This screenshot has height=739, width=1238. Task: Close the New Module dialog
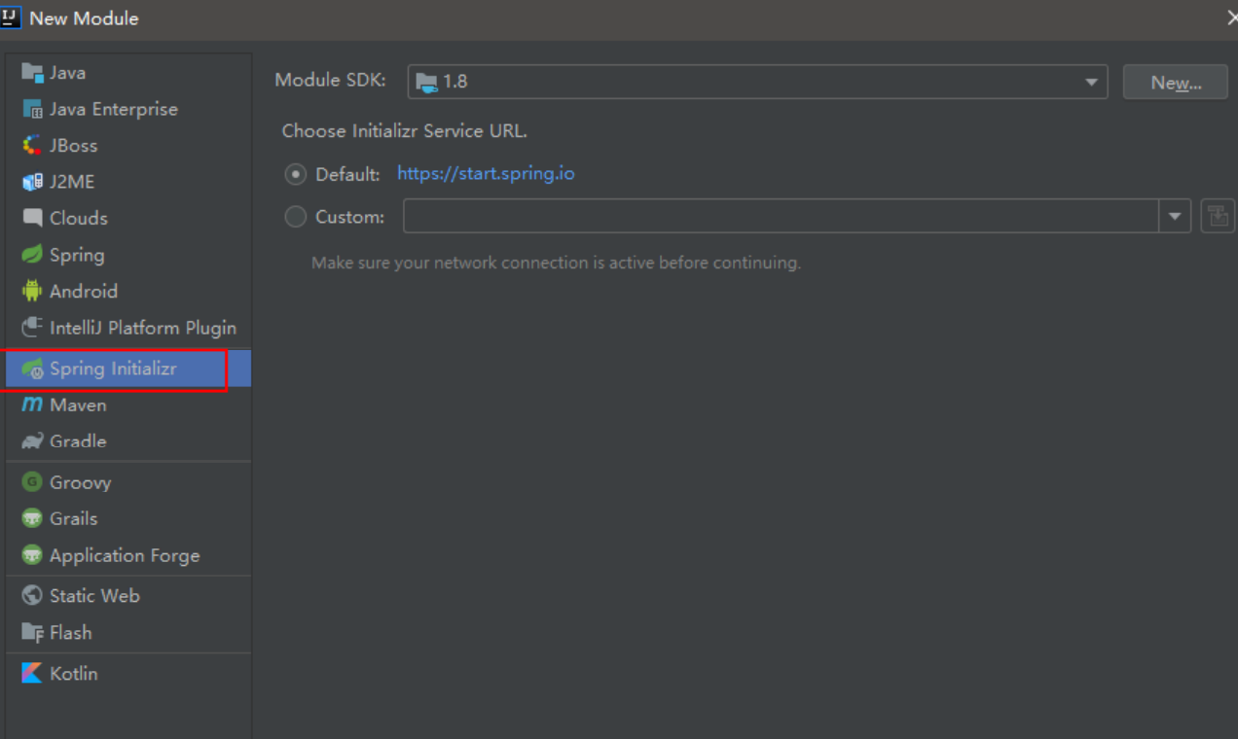click(1231, 18)
